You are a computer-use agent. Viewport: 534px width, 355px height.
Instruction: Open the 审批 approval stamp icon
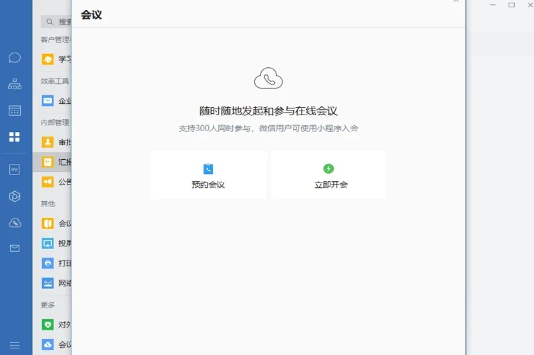tap(47, 142)
